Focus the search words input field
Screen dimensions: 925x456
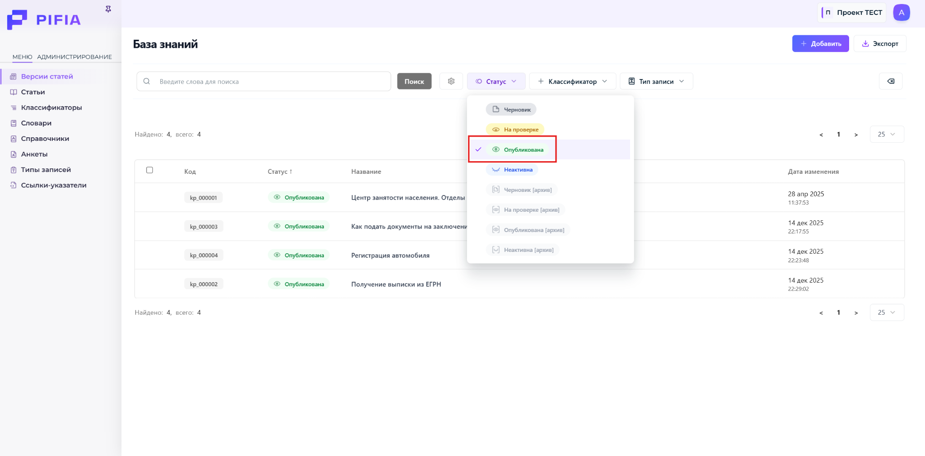[271, 82]
